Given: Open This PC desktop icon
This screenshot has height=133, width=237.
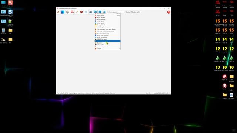Looking at the screenshot, I should (3, 3).
